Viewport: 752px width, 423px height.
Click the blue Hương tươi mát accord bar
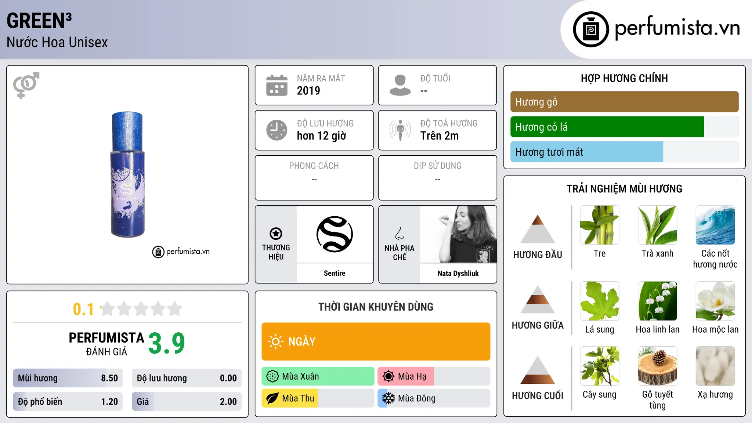tap(587, 152)
